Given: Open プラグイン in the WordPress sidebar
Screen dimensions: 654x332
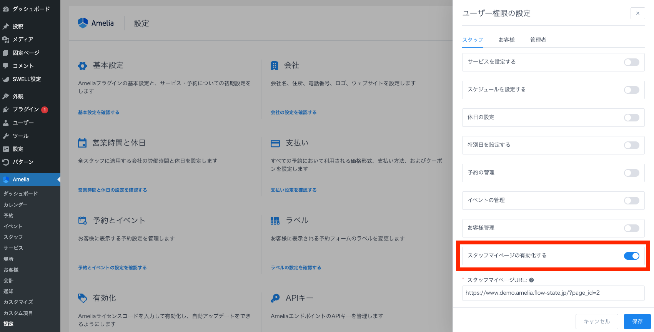Looking at the screenshot, I should [25, 110].
